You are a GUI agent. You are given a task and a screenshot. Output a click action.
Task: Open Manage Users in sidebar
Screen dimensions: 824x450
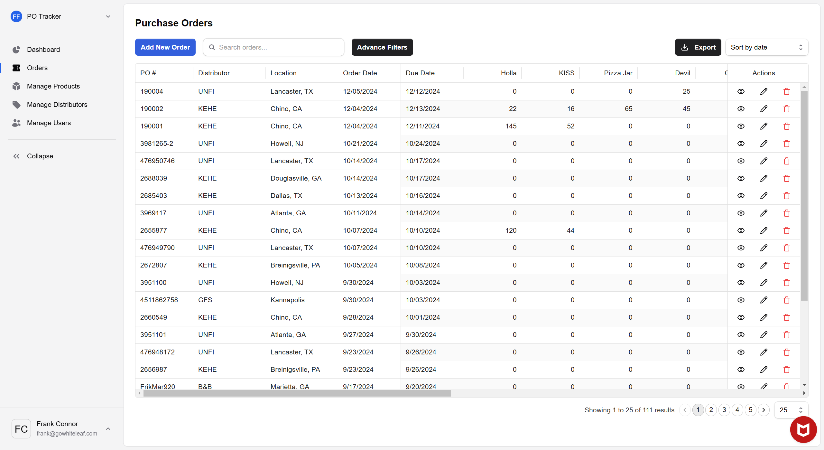pyautogui.click(x=49, y=123)
